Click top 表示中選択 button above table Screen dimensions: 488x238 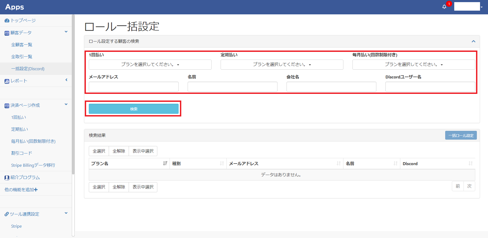tap(143, 151)
